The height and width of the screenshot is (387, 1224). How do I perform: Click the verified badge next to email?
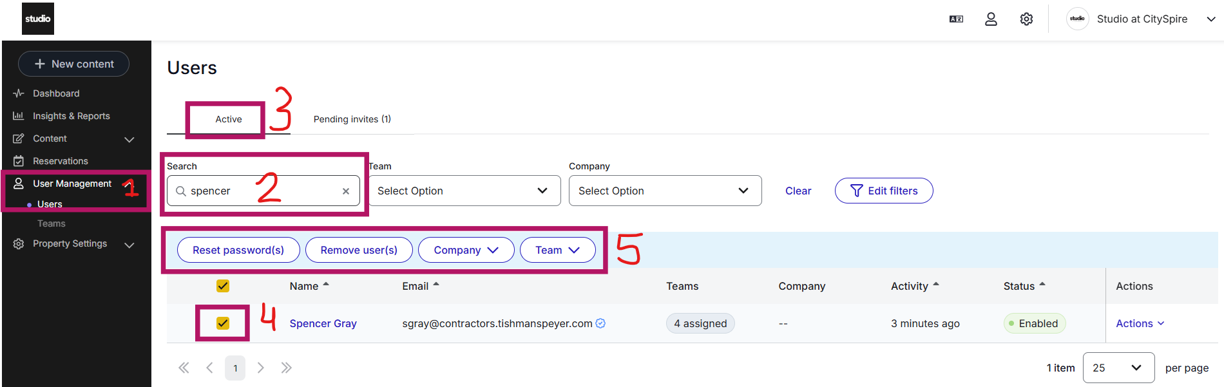point(600,323)
